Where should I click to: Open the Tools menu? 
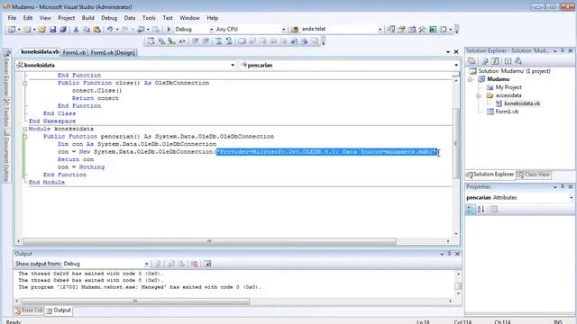click(x=149, y=18)
